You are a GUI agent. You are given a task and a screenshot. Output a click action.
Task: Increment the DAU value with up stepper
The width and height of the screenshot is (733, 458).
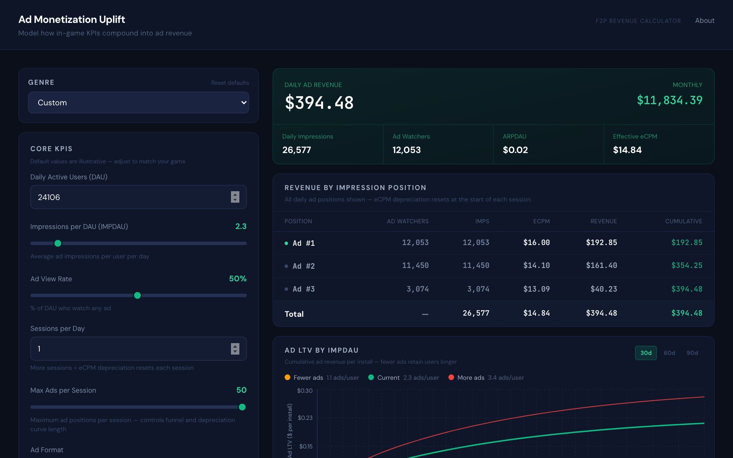(x=235, y=194)
